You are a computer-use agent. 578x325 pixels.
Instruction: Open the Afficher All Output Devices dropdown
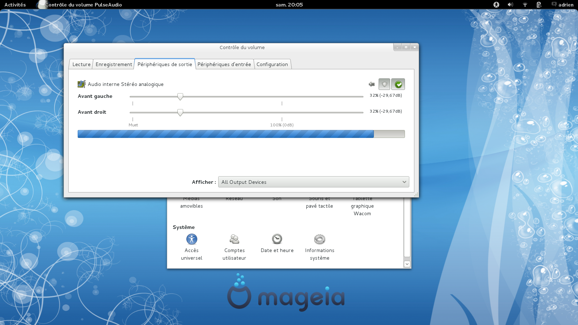pyautogui.click(x=314, y=182)
